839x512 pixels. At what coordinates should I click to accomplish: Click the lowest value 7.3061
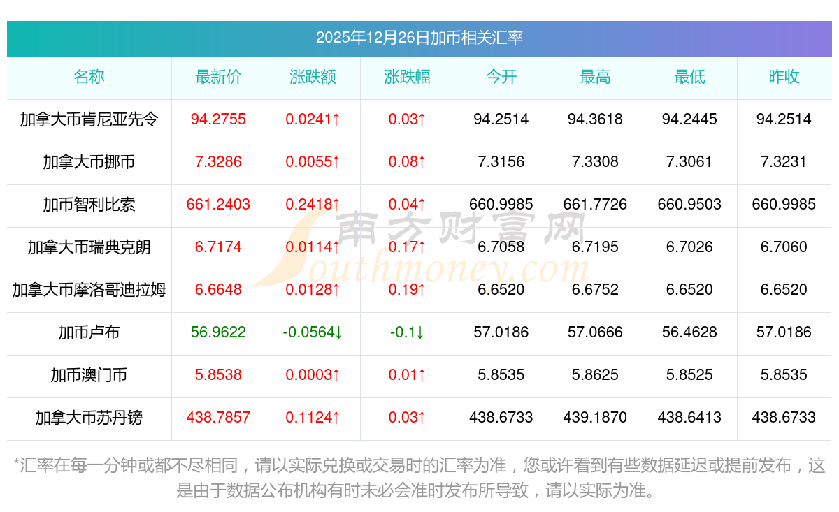tap(689, 162)
